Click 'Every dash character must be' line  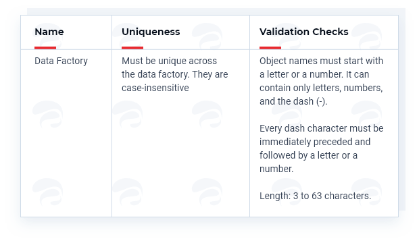322,128
